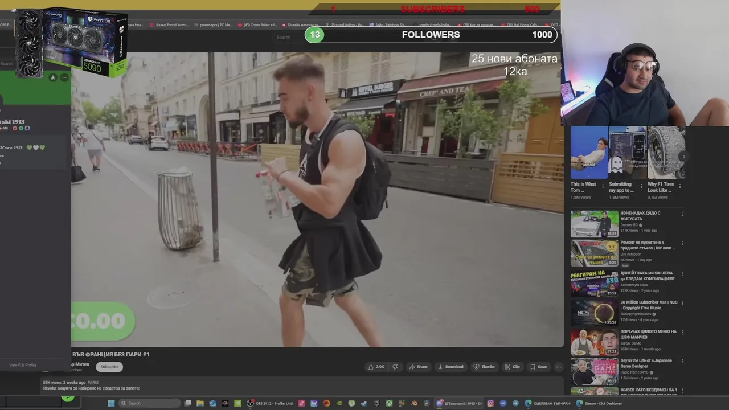Click the video description 'Revolut акаунта' text

pyautogui.click(x=91, y=388)
